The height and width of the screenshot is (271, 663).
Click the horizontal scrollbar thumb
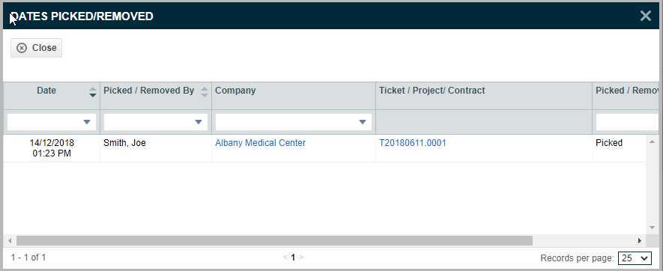tap(274, 240)
